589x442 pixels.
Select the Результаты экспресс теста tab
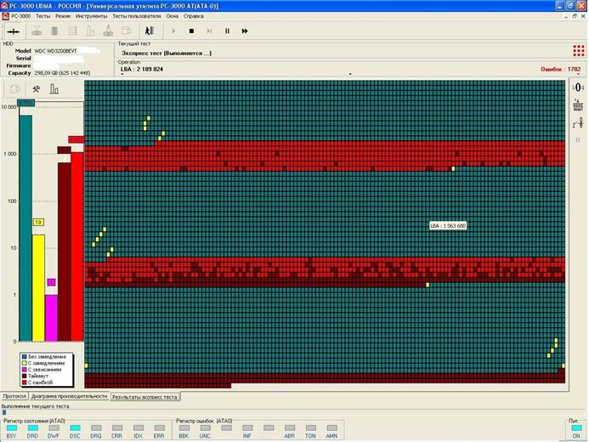click(x=144, y=397)
